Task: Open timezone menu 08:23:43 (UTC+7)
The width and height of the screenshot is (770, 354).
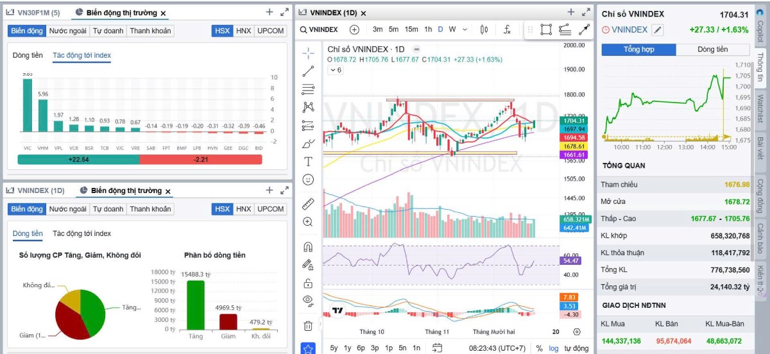Action: click(497, 348)
